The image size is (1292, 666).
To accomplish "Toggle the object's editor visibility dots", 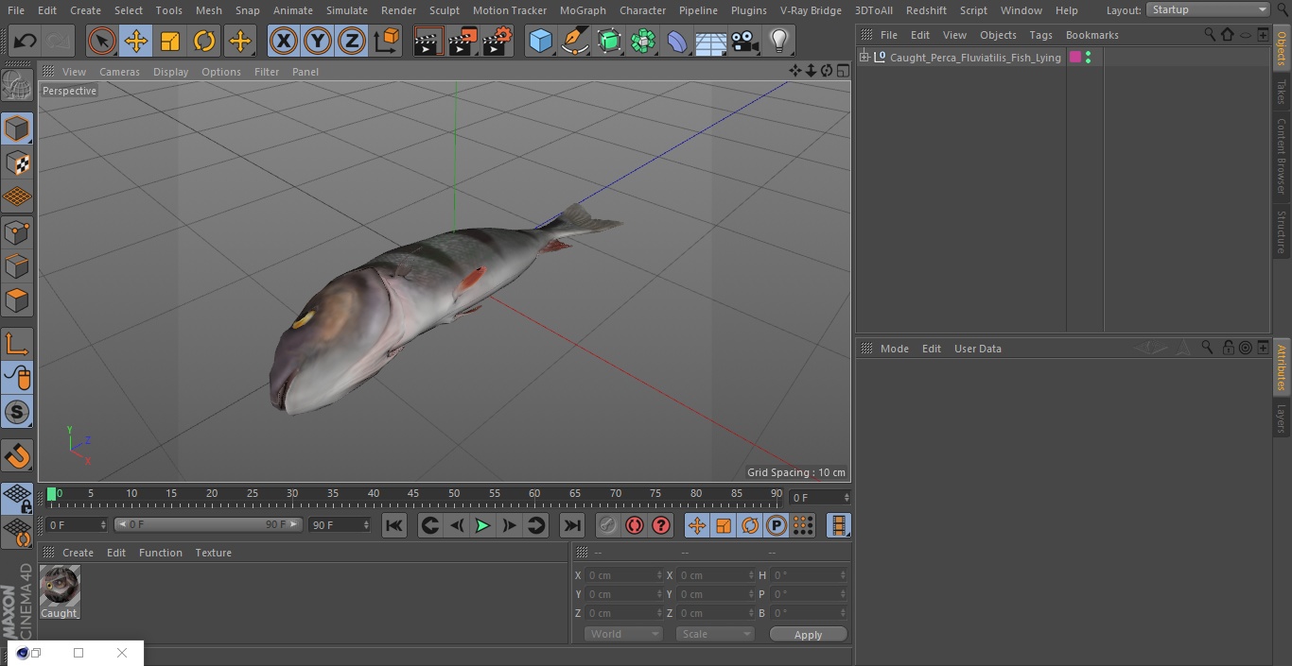I will [x=1089, y=58].
